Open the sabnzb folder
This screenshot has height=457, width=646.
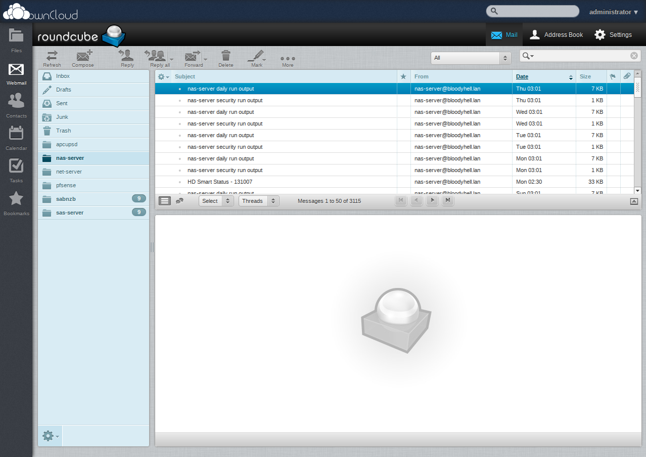pos(94,199)
